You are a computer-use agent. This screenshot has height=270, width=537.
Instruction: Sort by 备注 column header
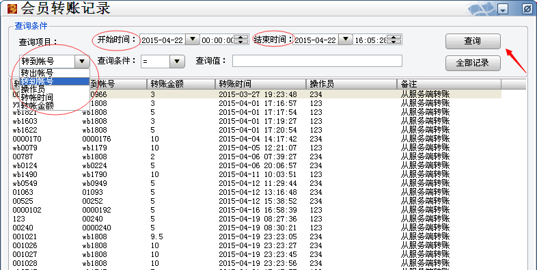(450, 84)
